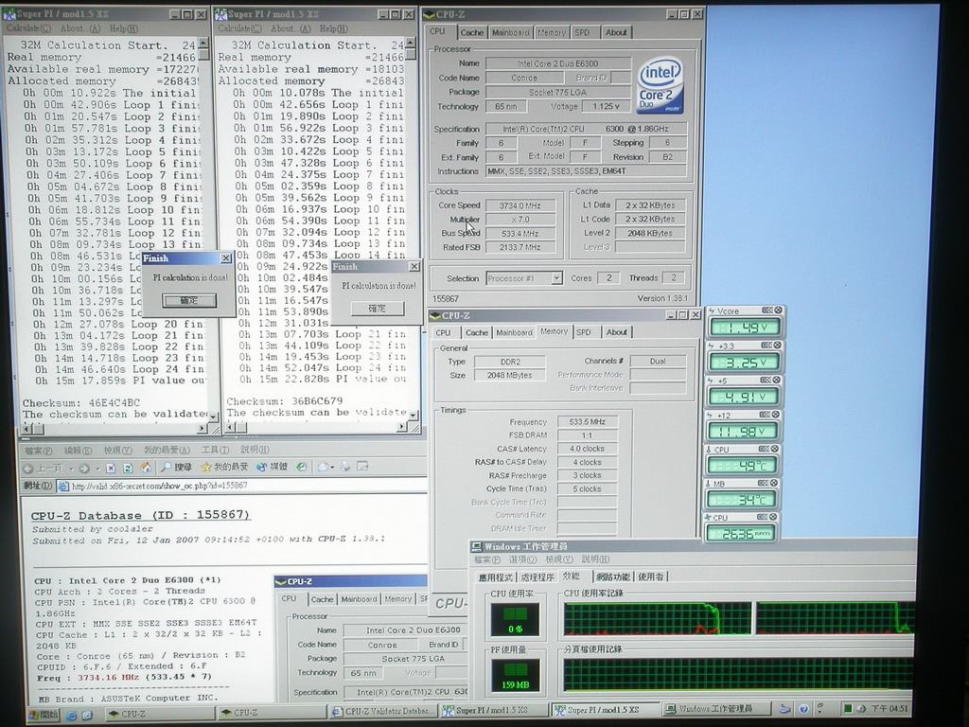Click the left Super PI vertical scrollbar up arrow
969x727 pixels.
coord(203,43)
